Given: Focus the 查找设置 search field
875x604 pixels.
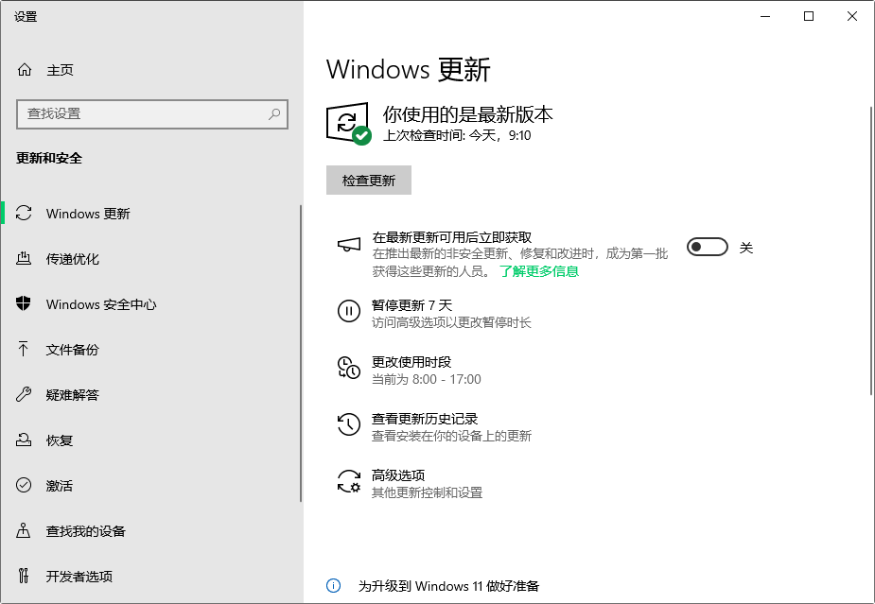Looking at the screenshot, I should click(x=152, y=114).
